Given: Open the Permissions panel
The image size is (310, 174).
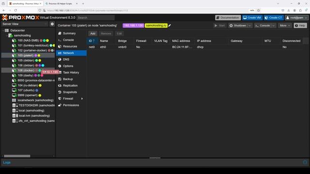Looking at the screenshot, I should (71, 105).
